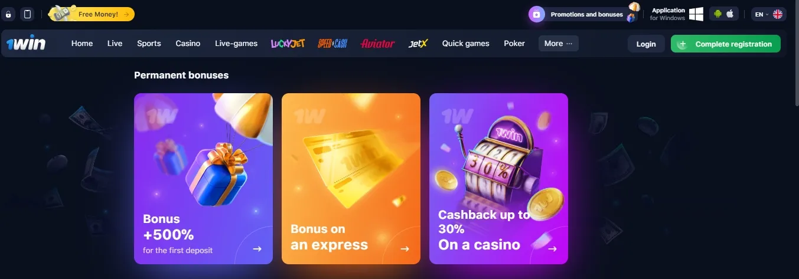Open the Bonus +500% first deposit card
Image resolution: width=799 pixels, height=279 pixels.
click(203, 179)
